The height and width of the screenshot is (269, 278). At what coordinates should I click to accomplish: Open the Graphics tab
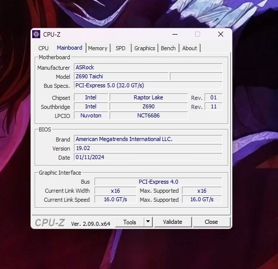pos(145,48)
